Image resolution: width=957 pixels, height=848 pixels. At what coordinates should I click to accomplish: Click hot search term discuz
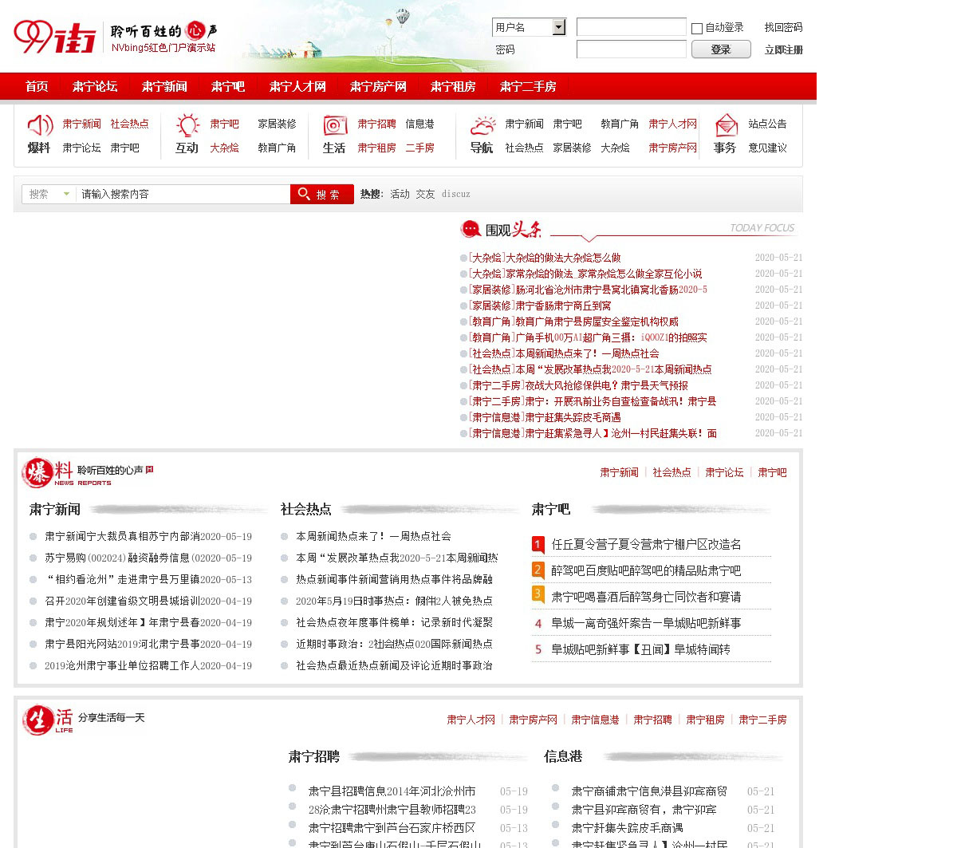[455, 194]
